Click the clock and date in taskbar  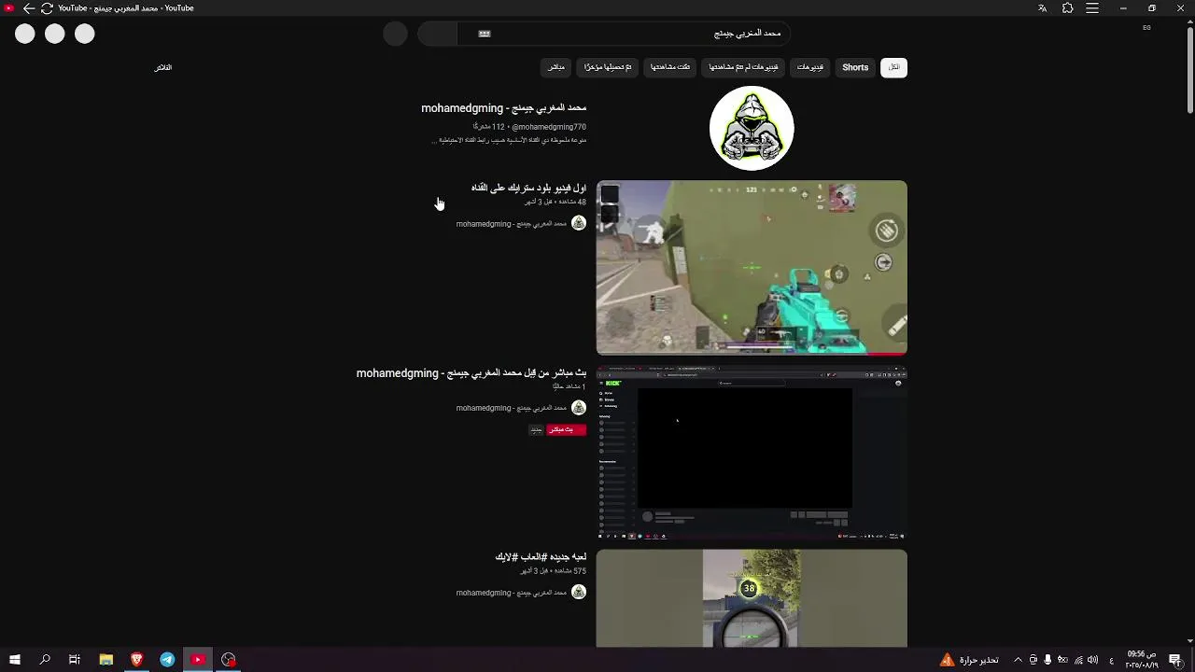click(x=1141, y=660)
